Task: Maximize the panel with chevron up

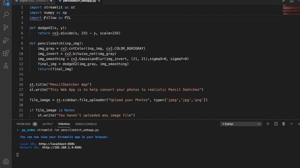Action: (x=292, y=124)
